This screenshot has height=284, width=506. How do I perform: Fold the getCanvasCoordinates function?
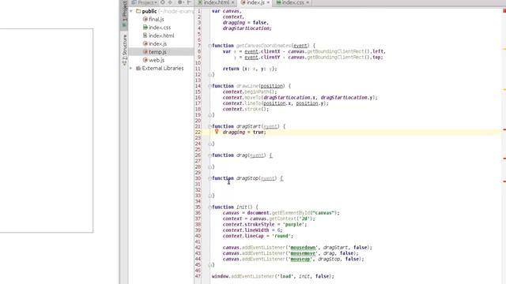point(210,46)
